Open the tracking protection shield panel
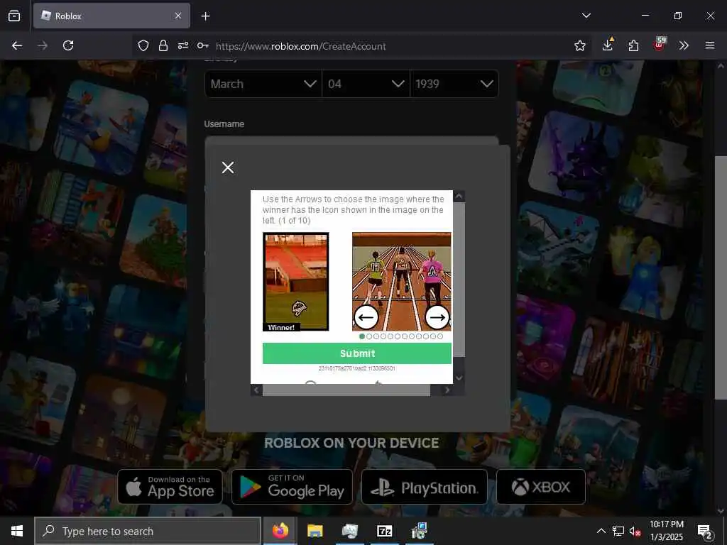 (x=143, y=45)
